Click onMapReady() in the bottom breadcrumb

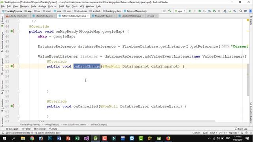coord(52,125)
